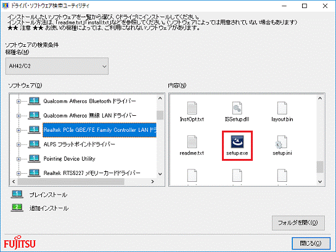Click software list scroll-right arrow
Screen dimensions: 336x252
[152, 182]
